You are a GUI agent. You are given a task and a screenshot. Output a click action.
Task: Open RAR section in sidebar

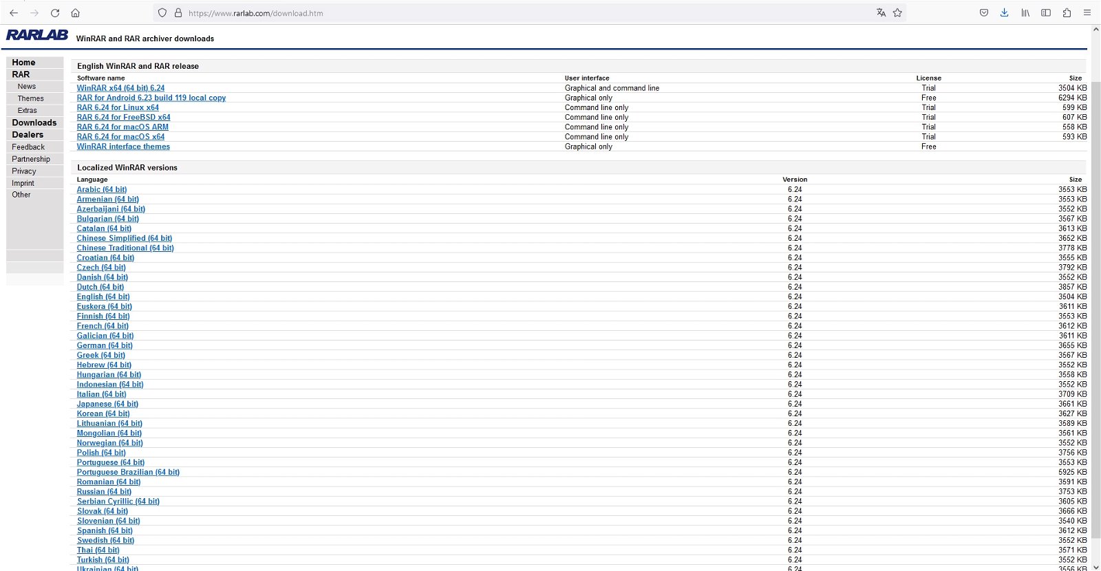pyautogui.click(x=21, y=74)
